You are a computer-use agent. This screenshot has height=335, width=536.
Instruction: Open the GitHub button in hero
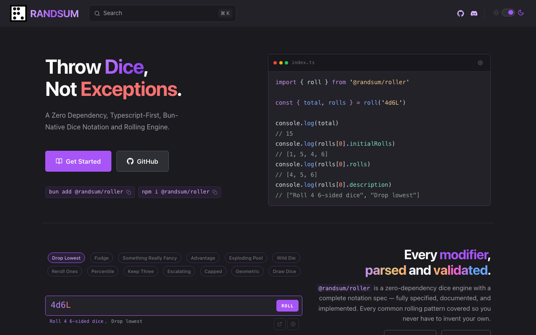142,161
